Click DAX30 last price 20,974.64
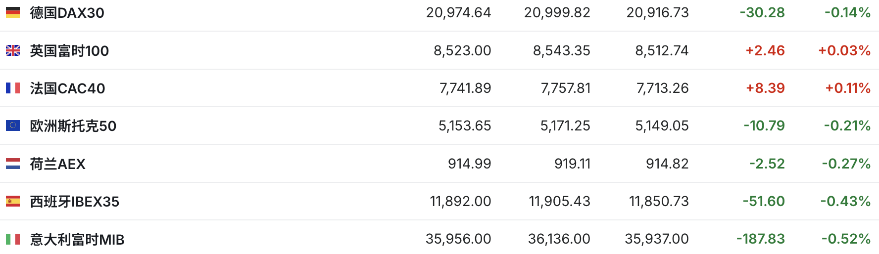The height and width of the screenshot is (254, 879). click(458, 12)
